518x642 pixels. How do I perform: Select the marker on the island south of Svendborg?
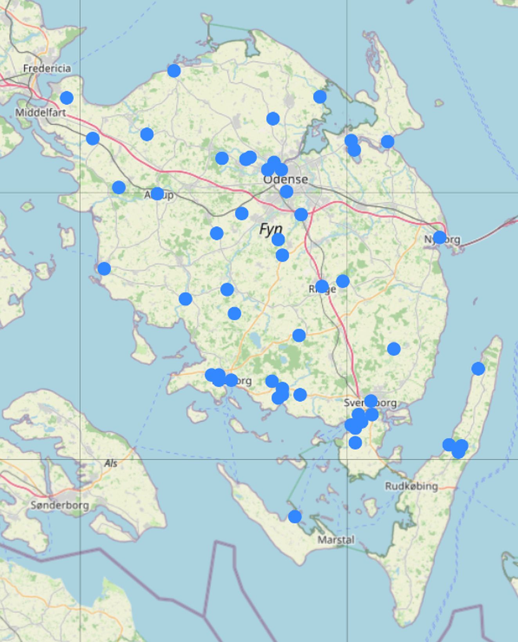tap(355, 443)
